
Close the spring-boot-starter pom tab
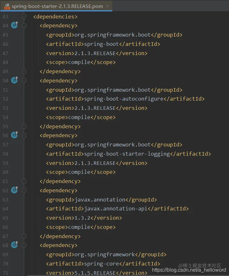coord(108,6)
